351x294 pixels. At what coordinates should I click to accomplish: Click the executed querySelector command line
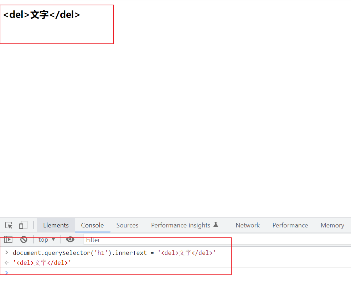pyautogui.click(x=114, y=253)
